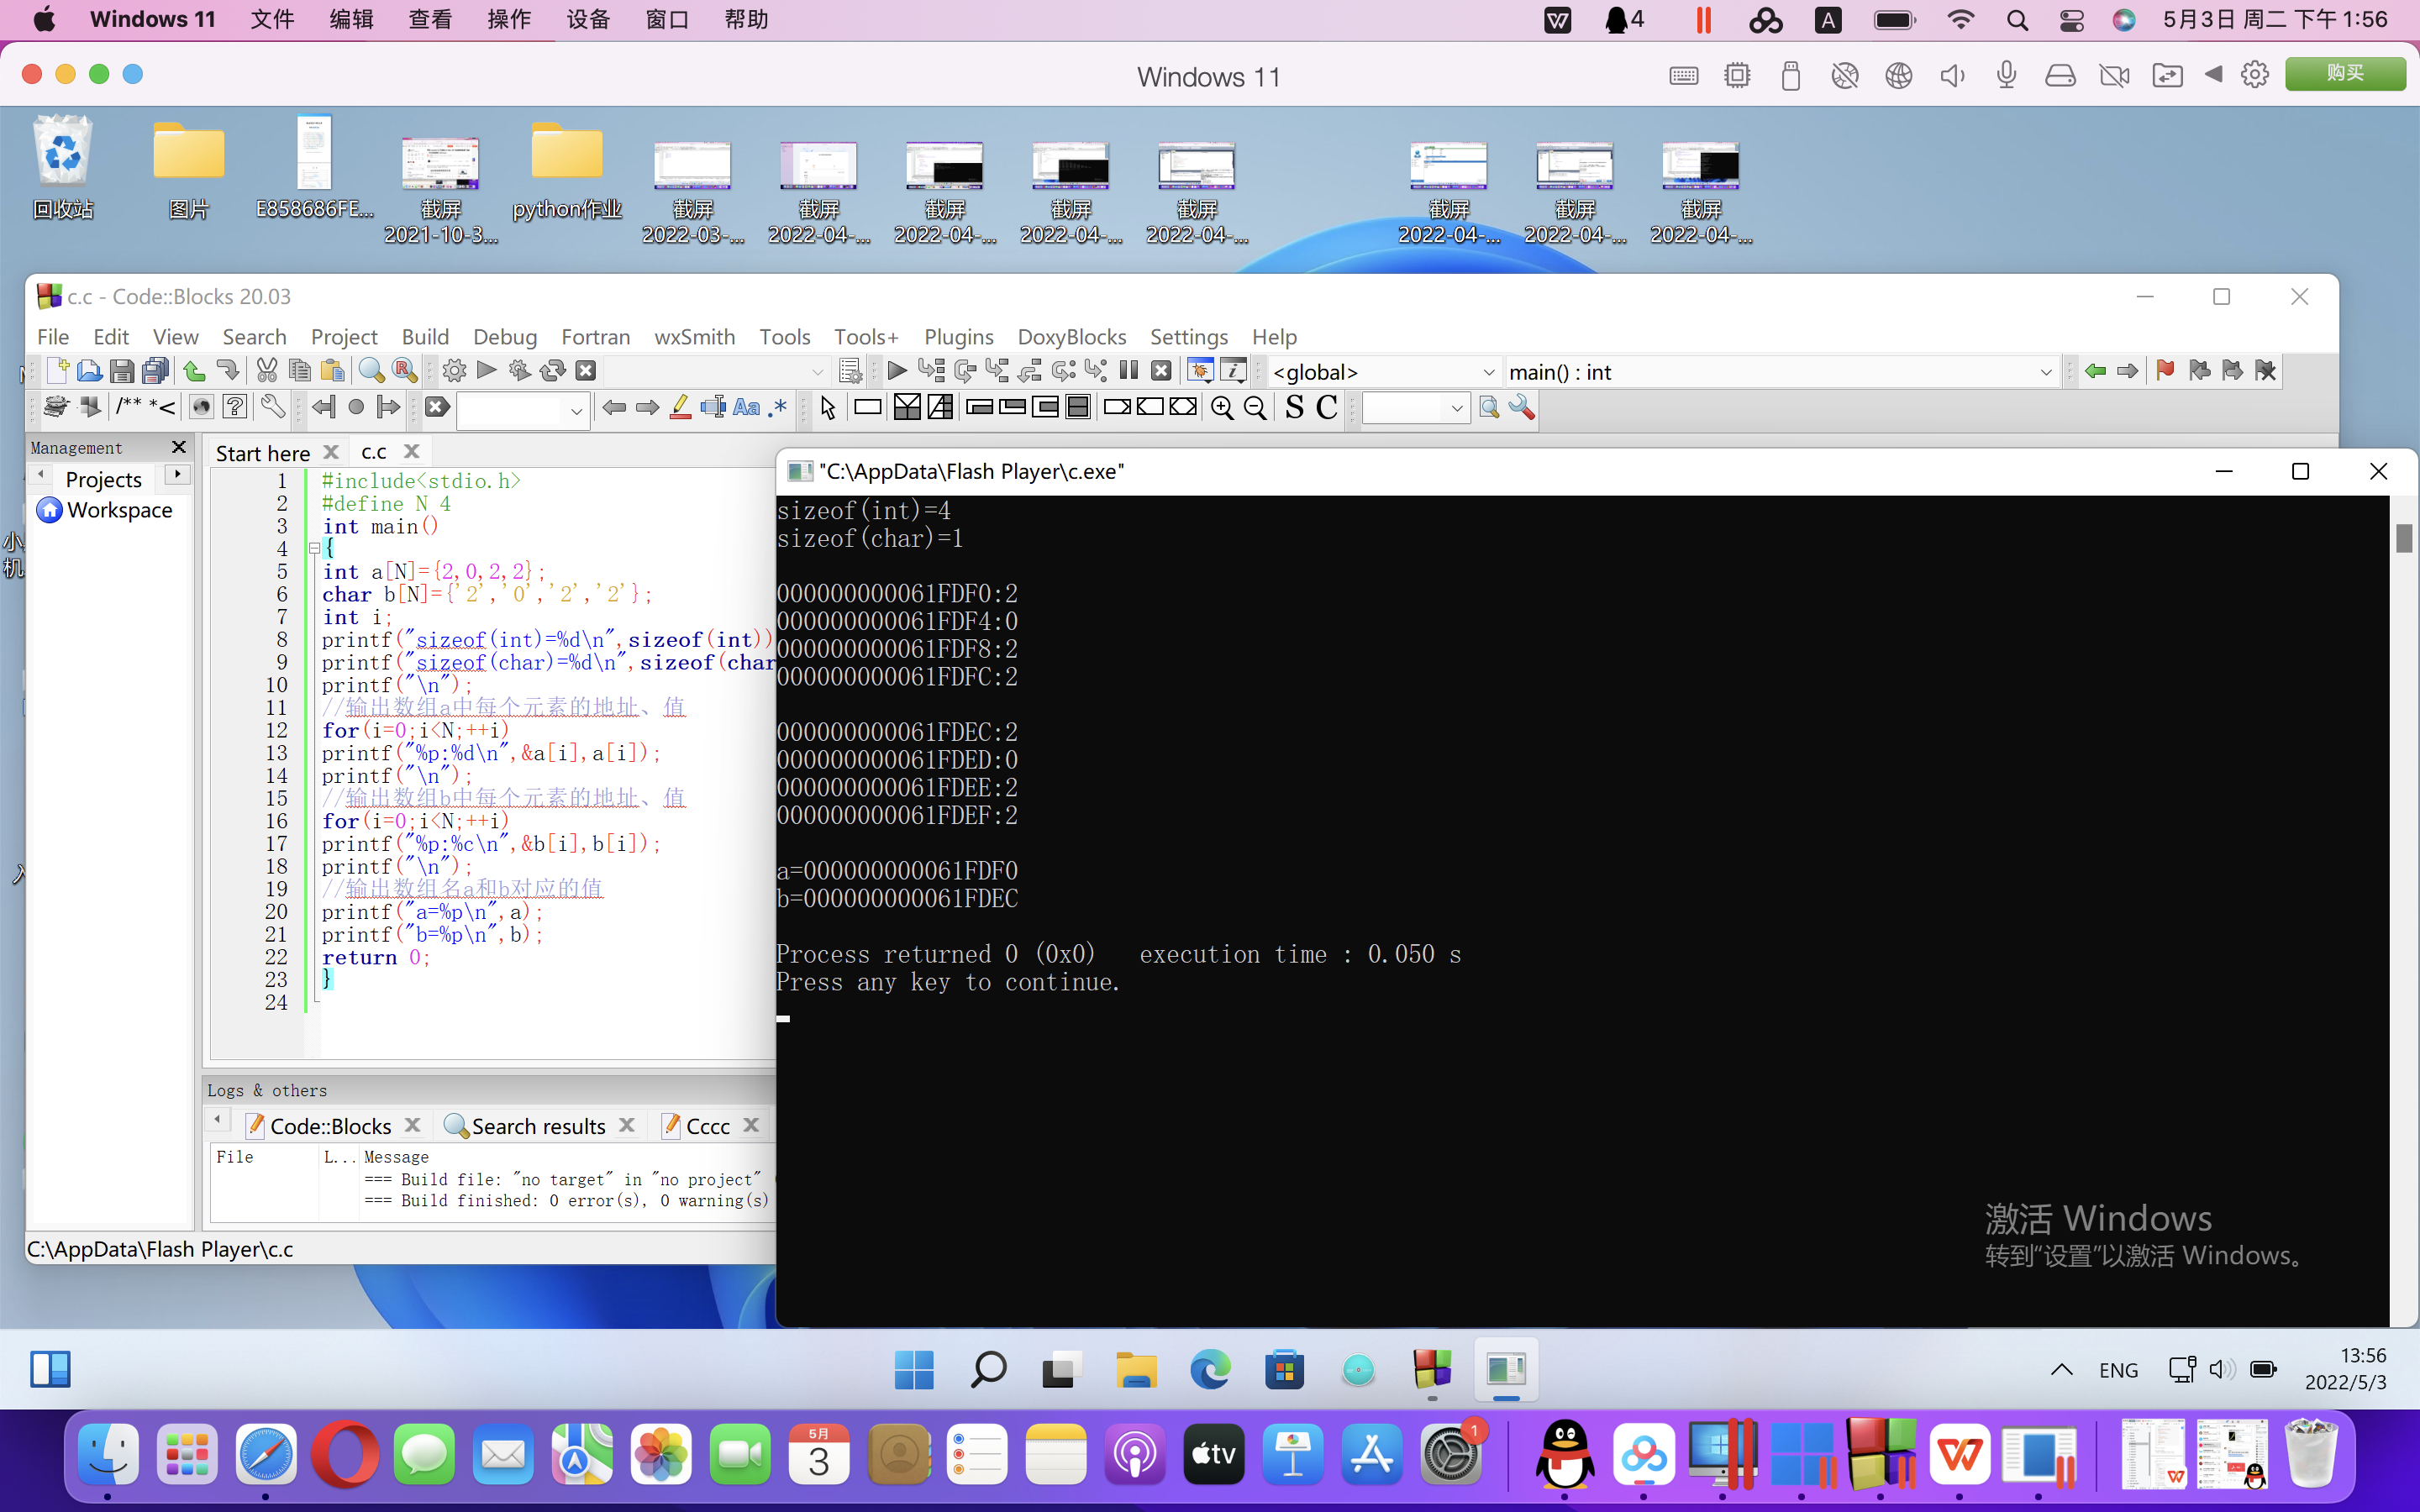
Task: Click the green 购买 button
Action: [x=2345, y=74]
